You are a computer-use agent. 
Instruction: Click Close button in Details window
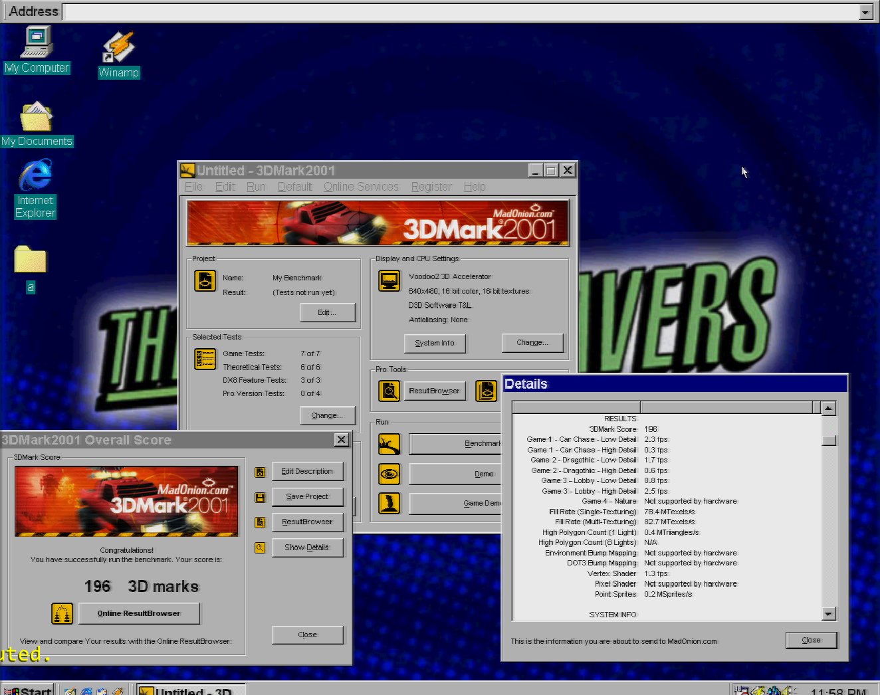point(811,640)
